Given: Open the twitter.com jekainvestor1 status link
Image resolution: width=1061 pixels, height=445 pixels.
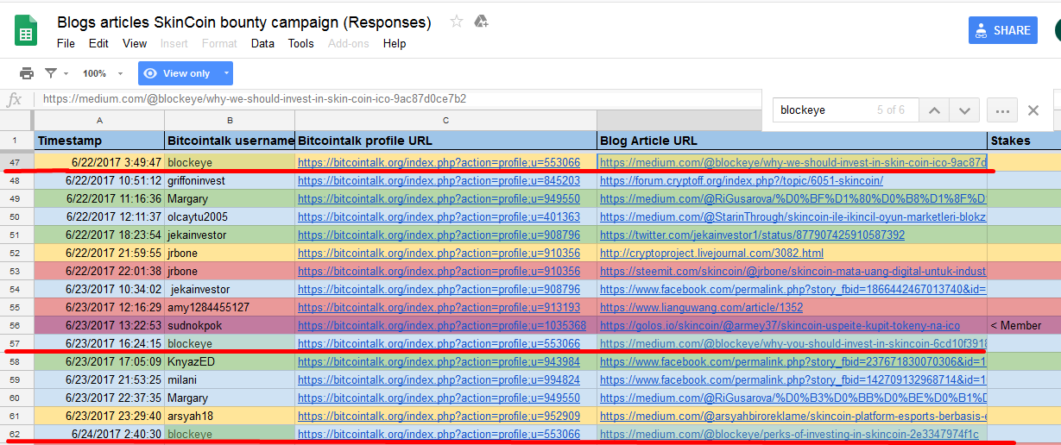Looking at the screenshot, I should coord(752,235).
